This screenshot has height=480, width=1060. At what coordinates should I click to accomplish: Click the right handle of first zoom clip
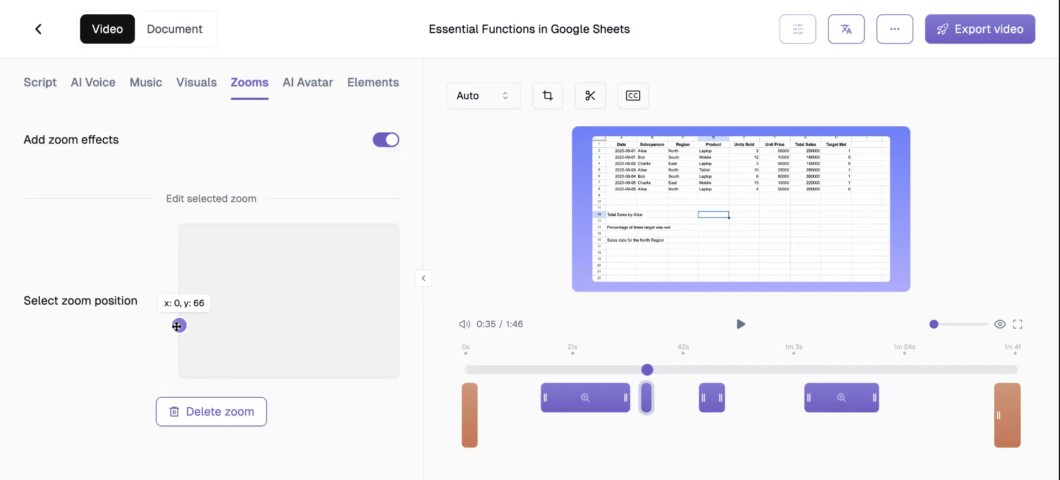click(626, 398)
